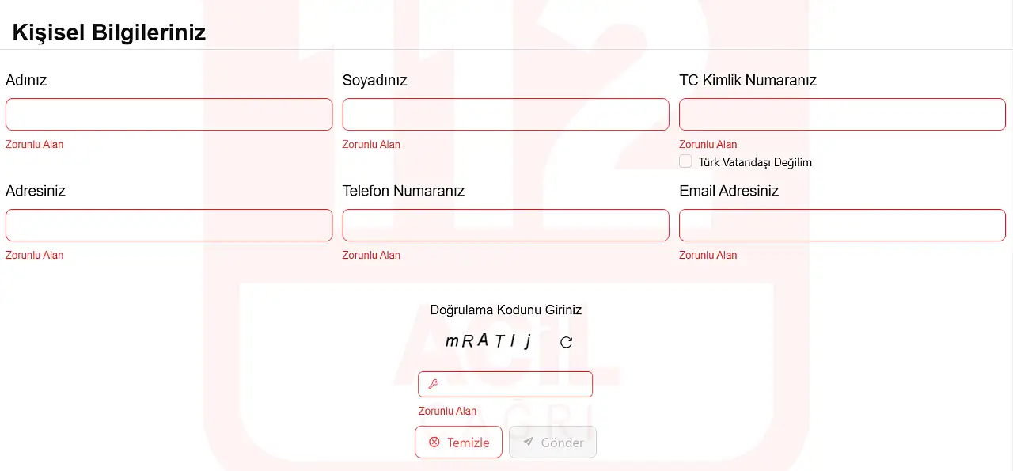Click the TC Kimlik Numaranız label
The width and height of the screenshot is (1013, 471).
[x=747, y=80]
